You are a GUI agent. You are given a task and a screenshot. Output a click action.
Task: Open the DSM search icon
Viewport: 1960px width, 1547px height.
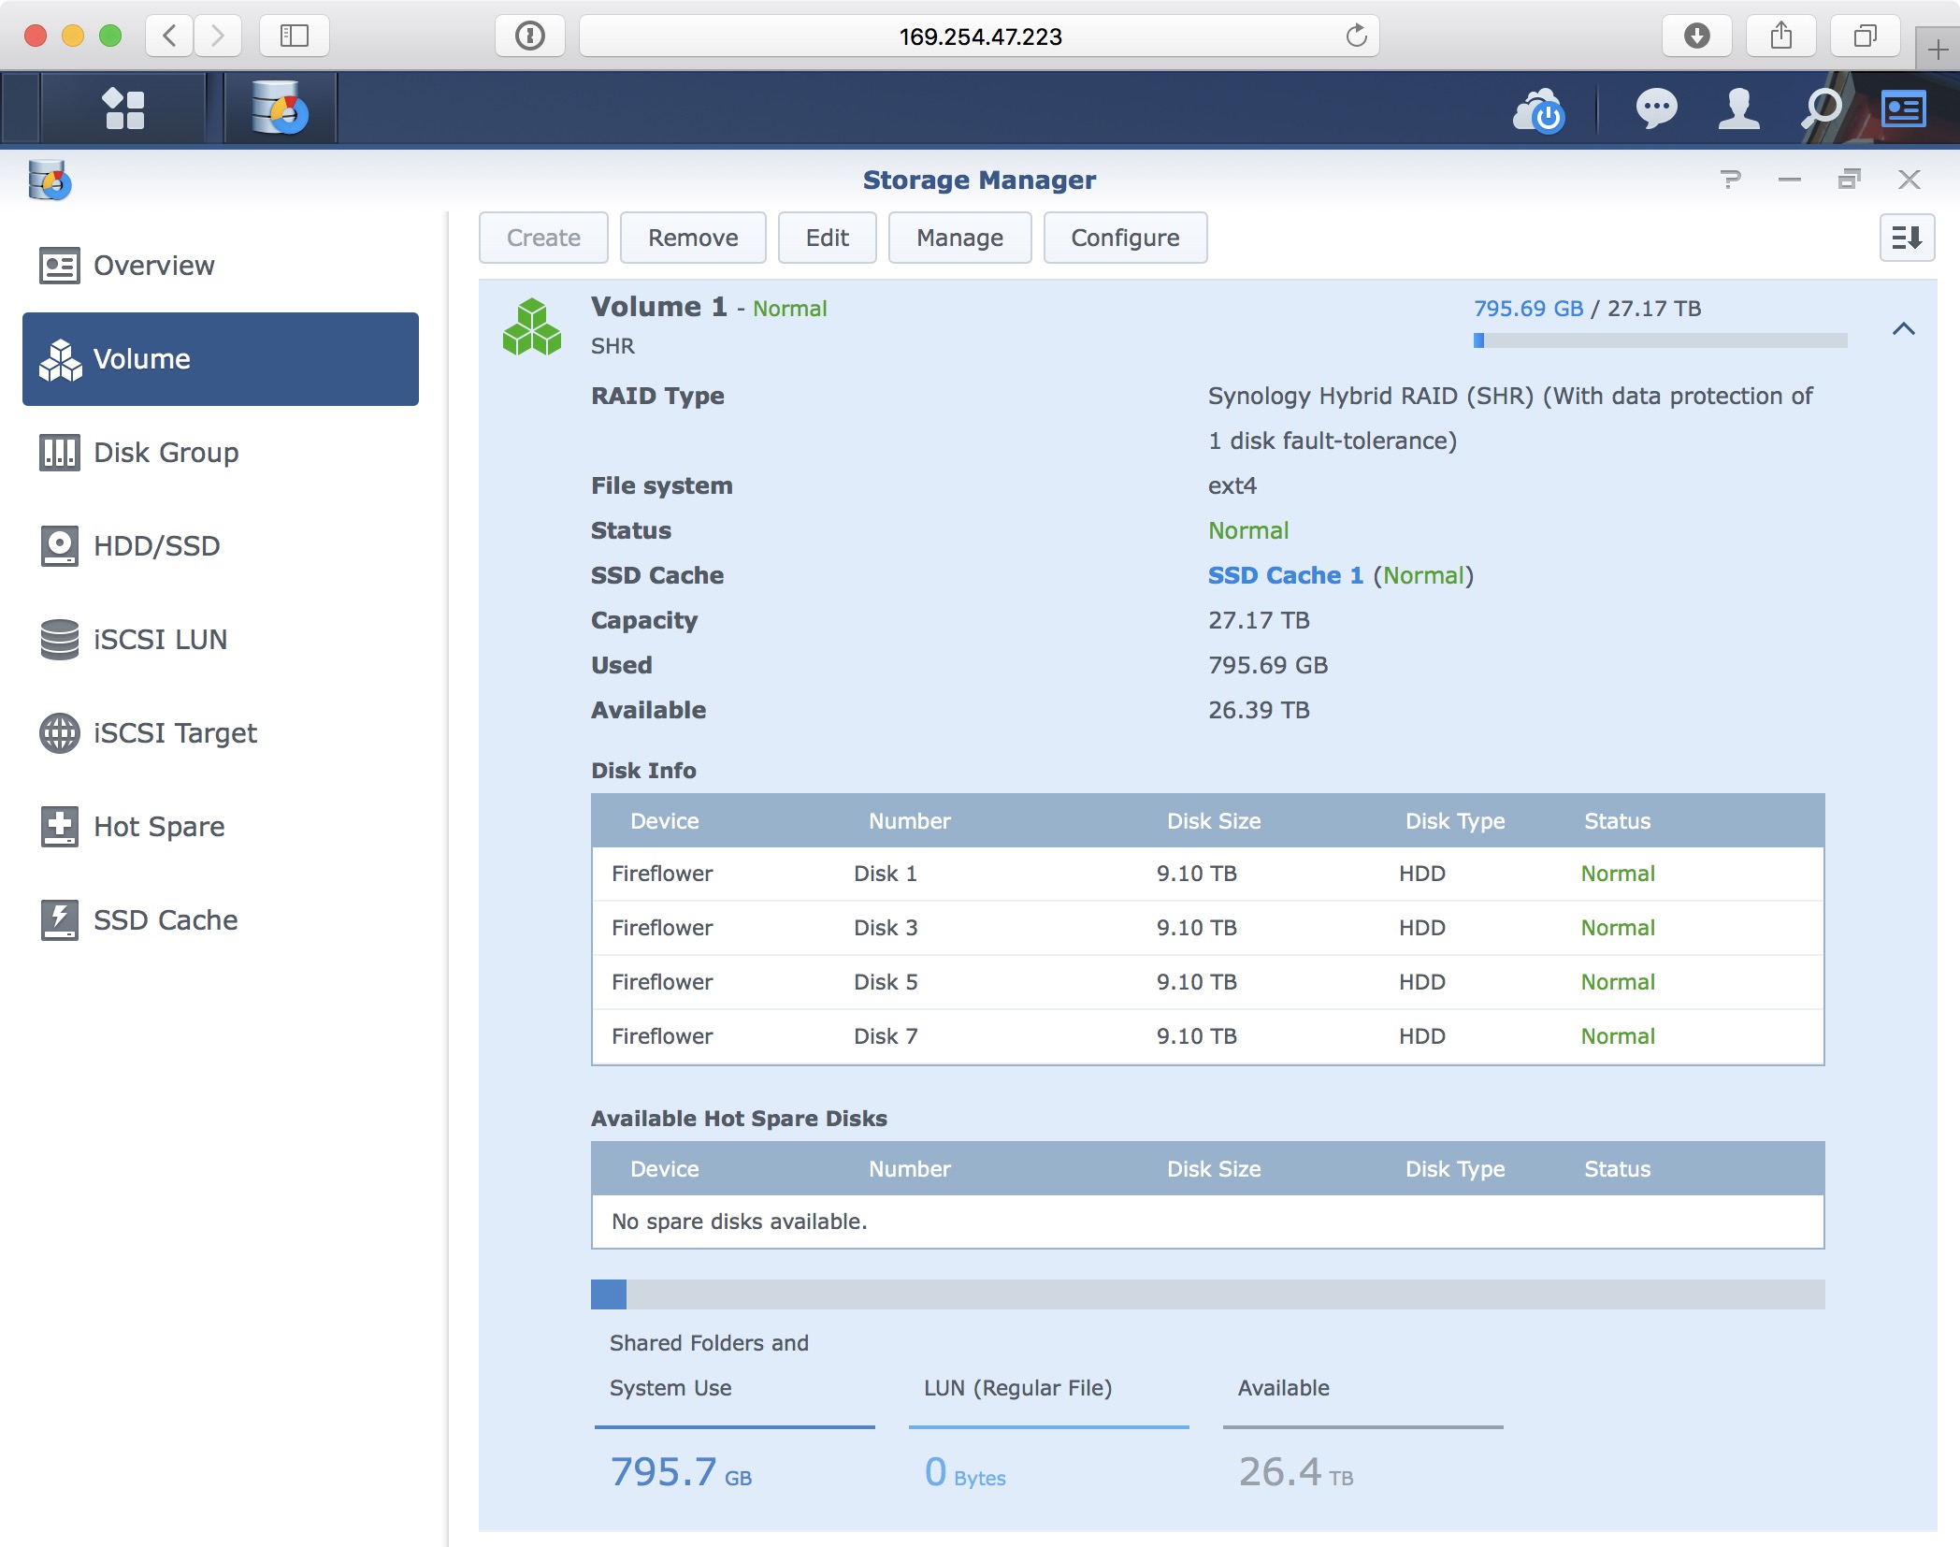point(1817,109)
